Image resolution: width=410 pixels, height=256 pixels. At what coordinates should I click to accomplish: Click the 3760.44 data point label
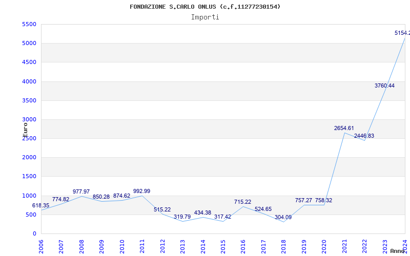(x=384, y=86)
